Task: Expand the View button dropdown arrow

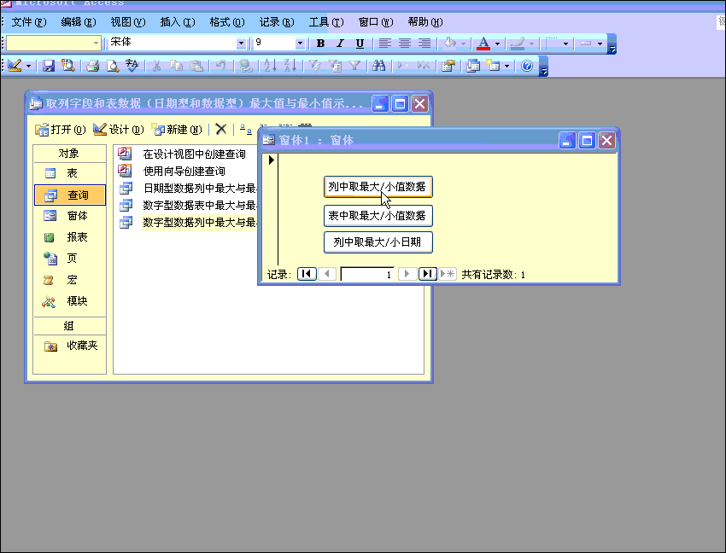Action: point(29,67)
